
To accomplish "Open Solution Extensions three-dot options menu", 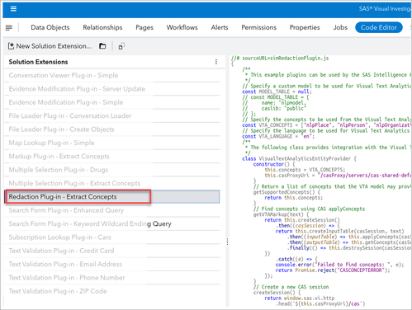I will [216, 62].
